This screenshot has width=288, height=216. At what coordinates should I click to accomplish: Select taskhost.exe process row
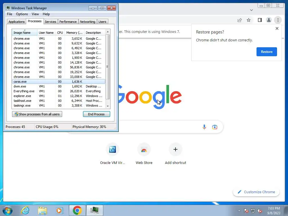(58, 101)
